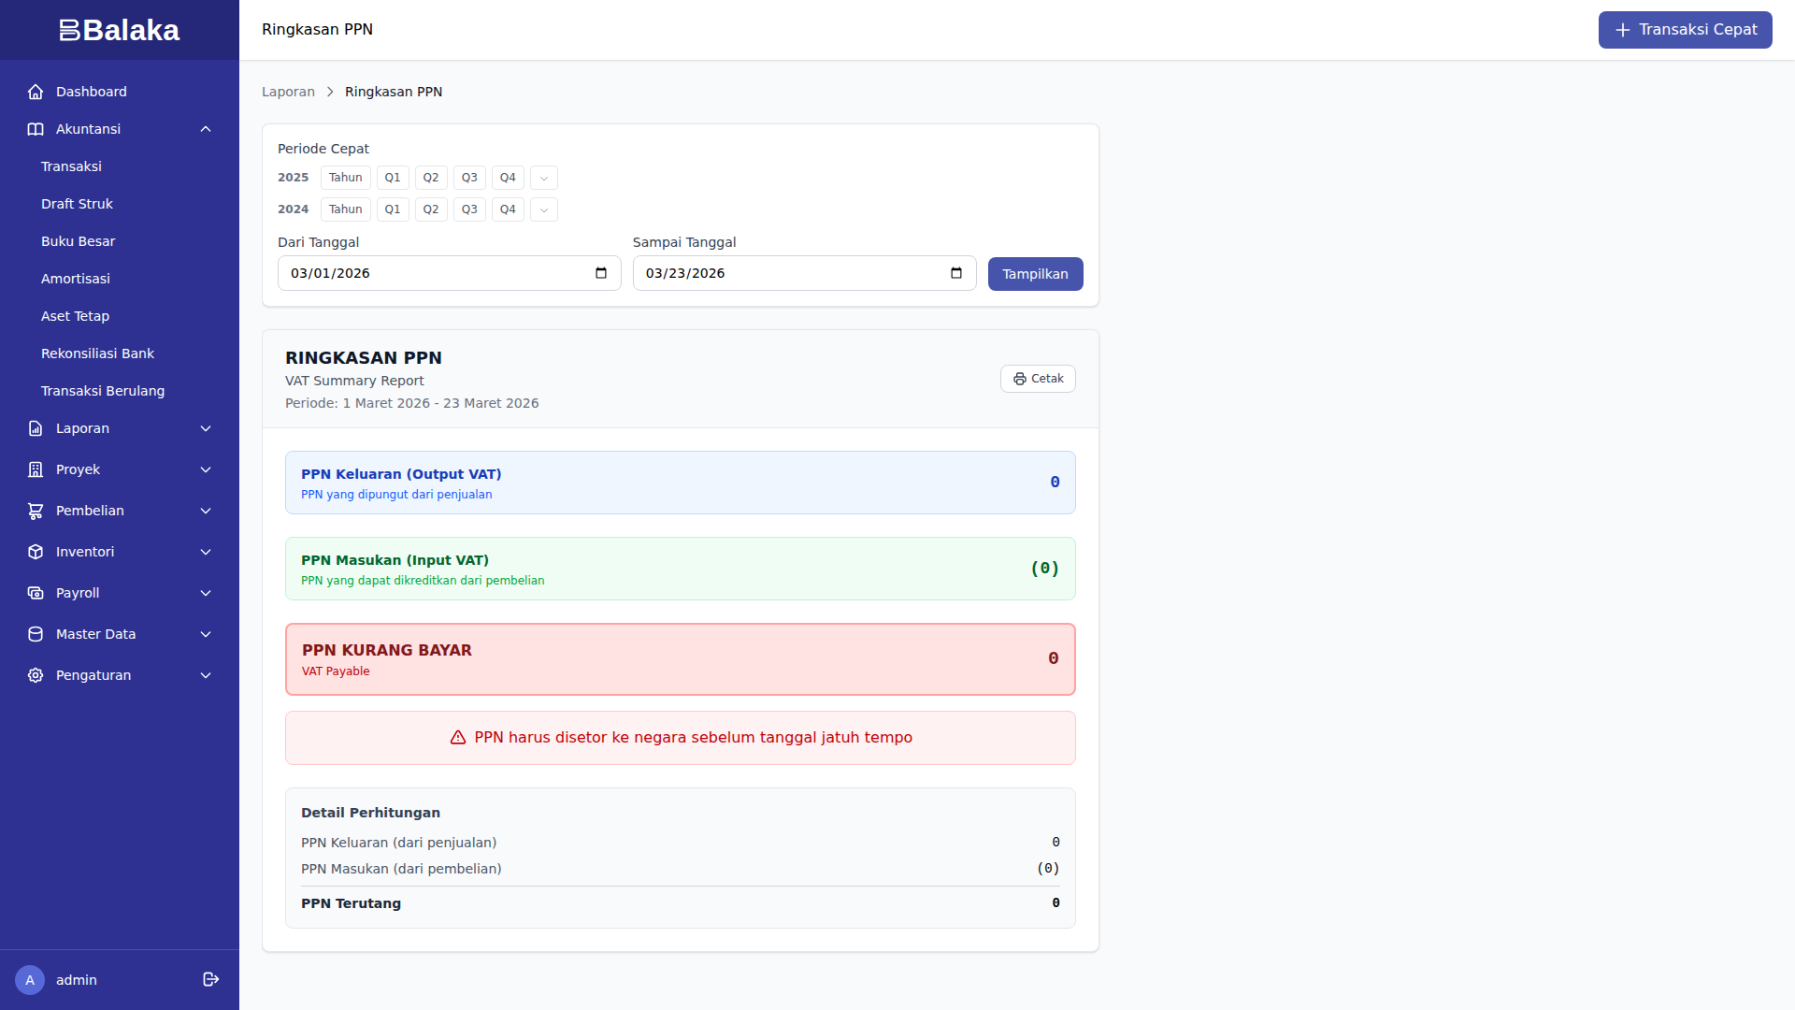1795x1010 pixels.
Task: Click the Payroll sidebar icon
Action: click(x=36, y=593)
